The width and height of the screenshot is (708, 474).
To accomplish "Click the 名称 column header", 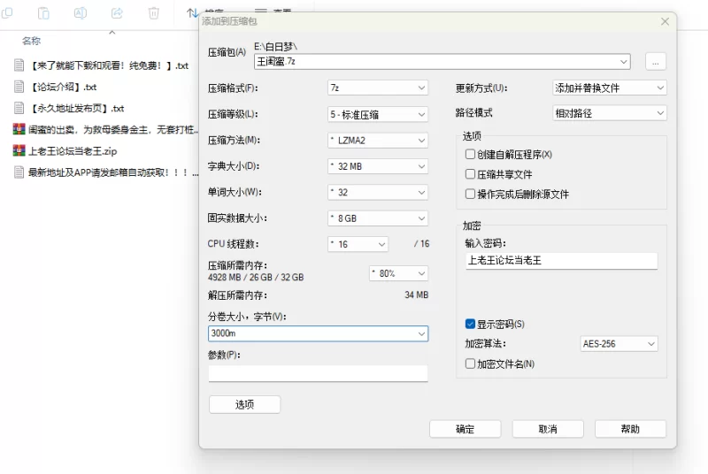I will 31,41.
